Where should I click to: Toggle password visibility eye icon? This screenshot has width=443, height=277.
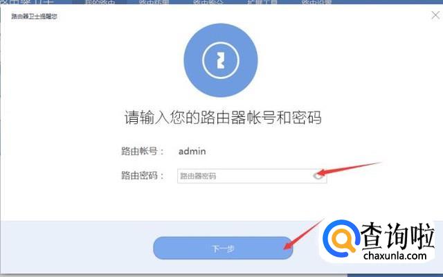pyautogui.click(x=318, y=176)
